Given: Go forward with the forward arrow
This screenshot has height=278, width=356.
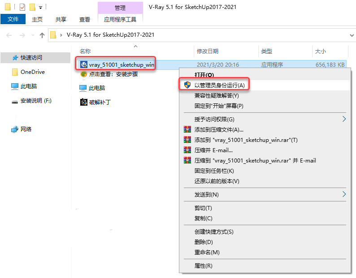Looking at the screenshot, I should pyautogui.click(x=22, y=35).
